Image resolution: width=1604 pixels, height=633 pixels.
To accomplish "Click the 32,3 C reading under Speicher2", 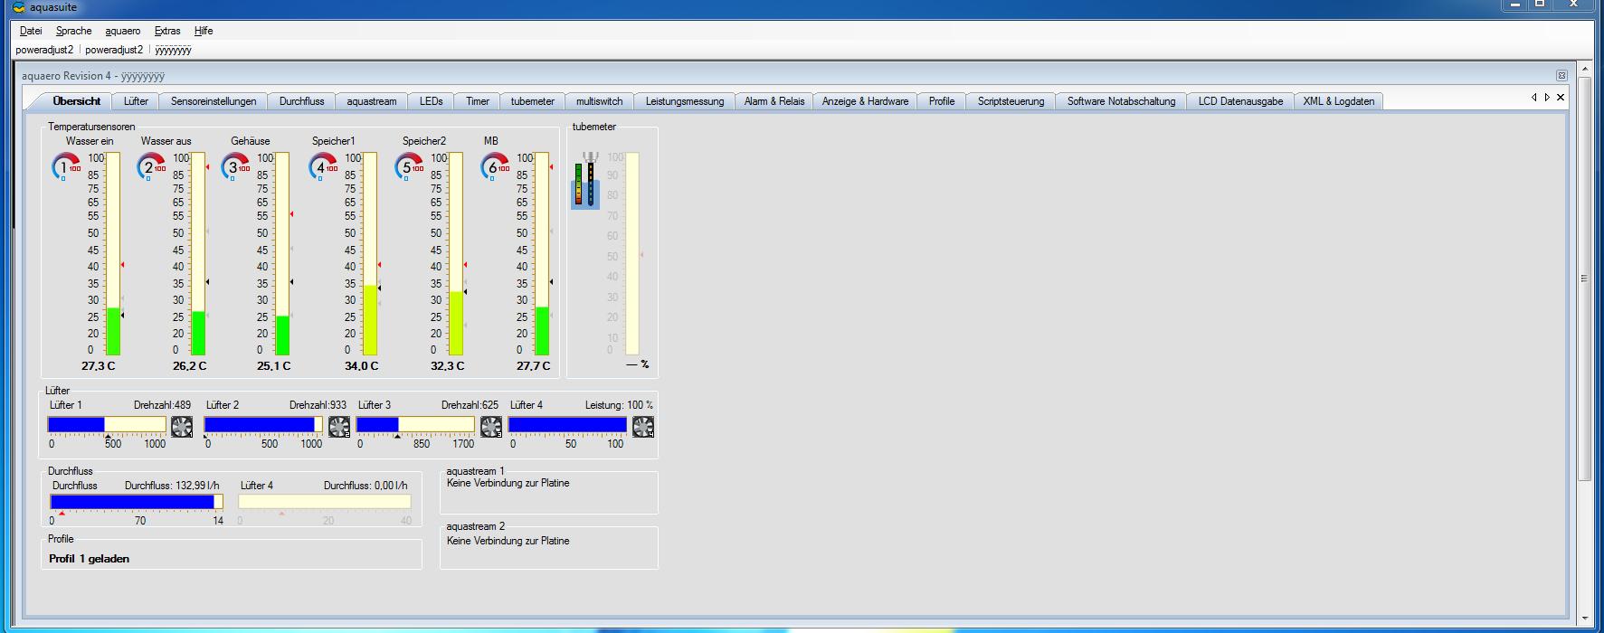I will [x=447, y=366].
